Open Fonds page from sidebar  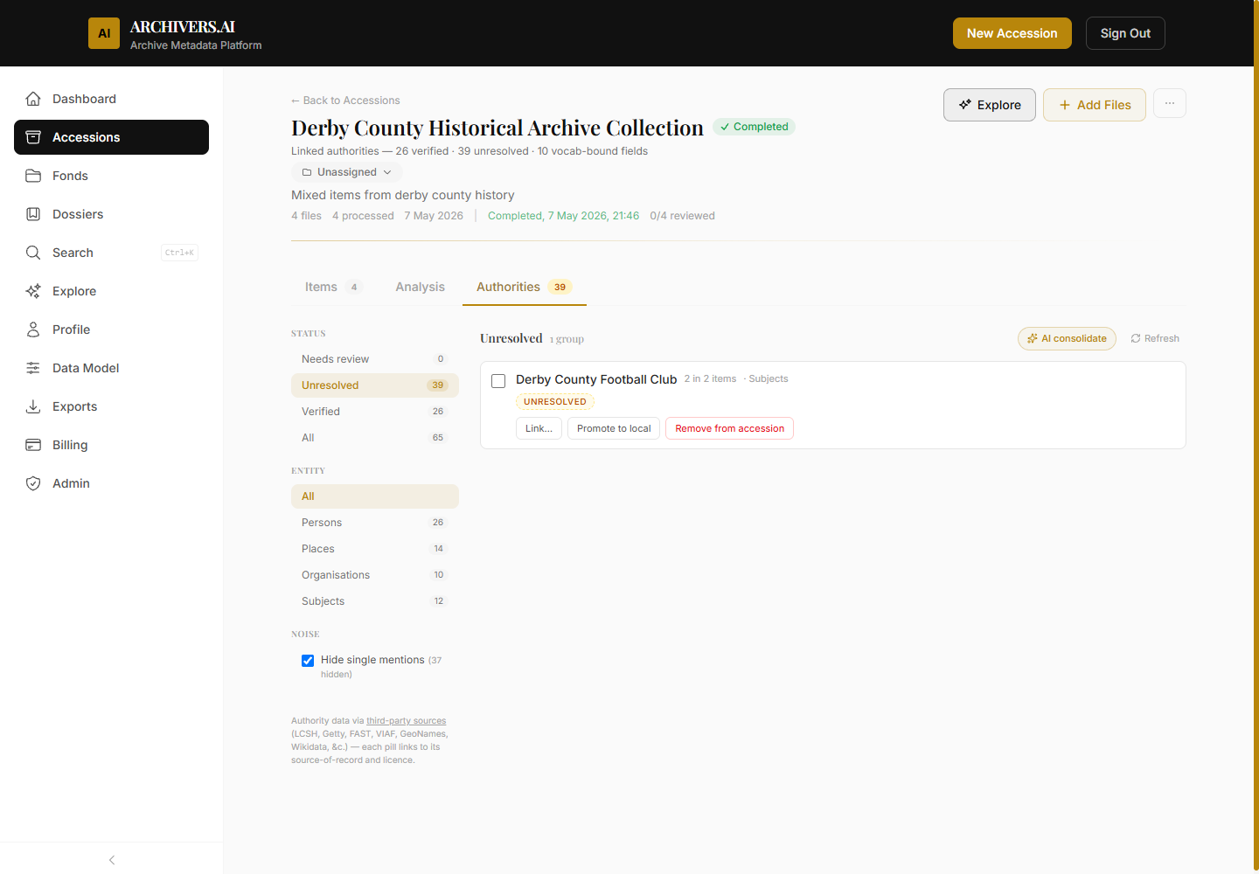[x=111, y=176]
